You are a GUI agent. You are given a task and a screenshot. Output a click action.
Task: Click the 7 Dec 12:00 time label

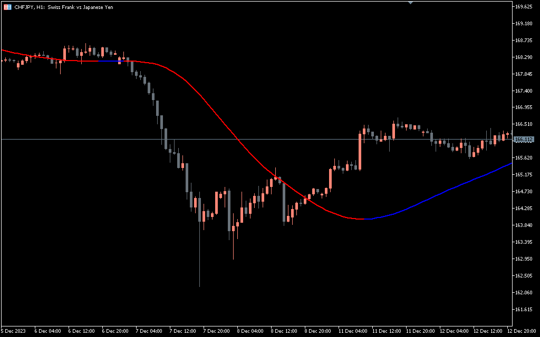tap(183, 331)
